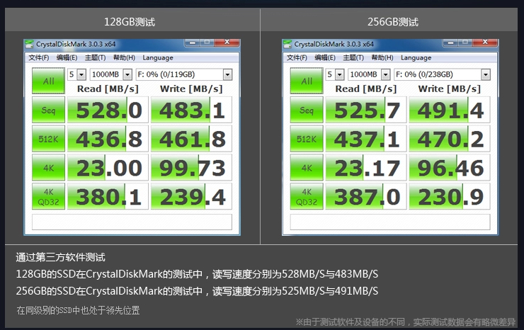Open 文件(F) menu in 256GB window
524x330 pixels.
coord(297,57)
